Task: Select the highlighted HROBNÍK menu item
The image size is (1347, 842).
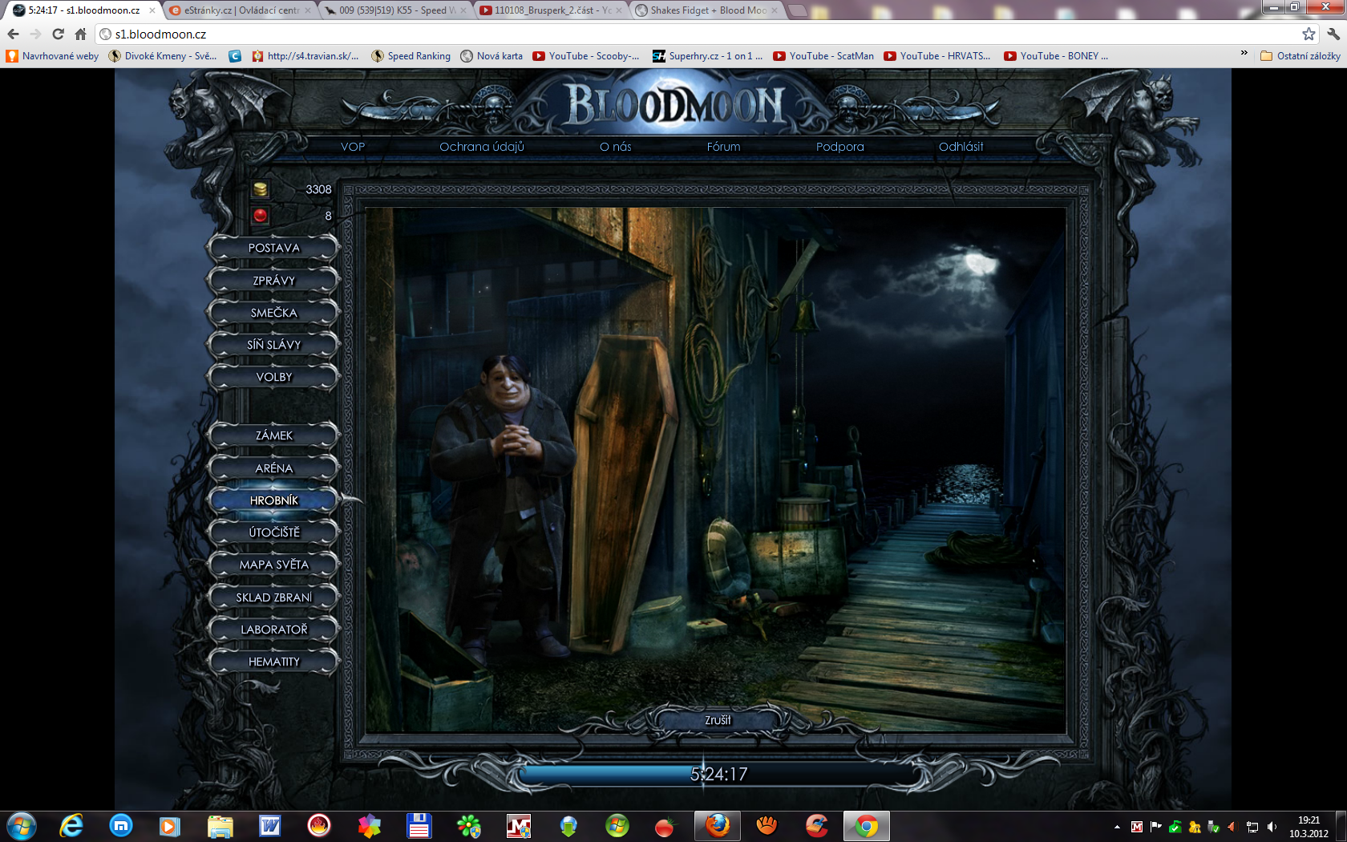Action: pyautogui.click(x=273, y=500)
